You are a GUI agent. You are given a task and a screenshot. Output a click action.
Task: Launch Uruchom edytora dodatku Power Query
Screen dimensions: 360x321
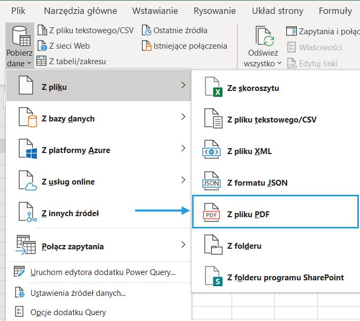(103, 272)
